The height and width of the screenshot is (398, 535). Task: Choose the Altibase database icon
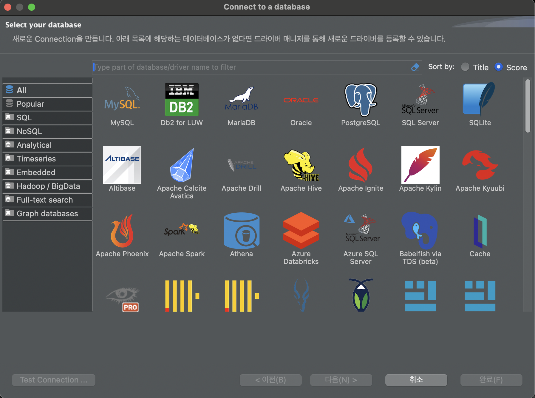coord(122,165)
